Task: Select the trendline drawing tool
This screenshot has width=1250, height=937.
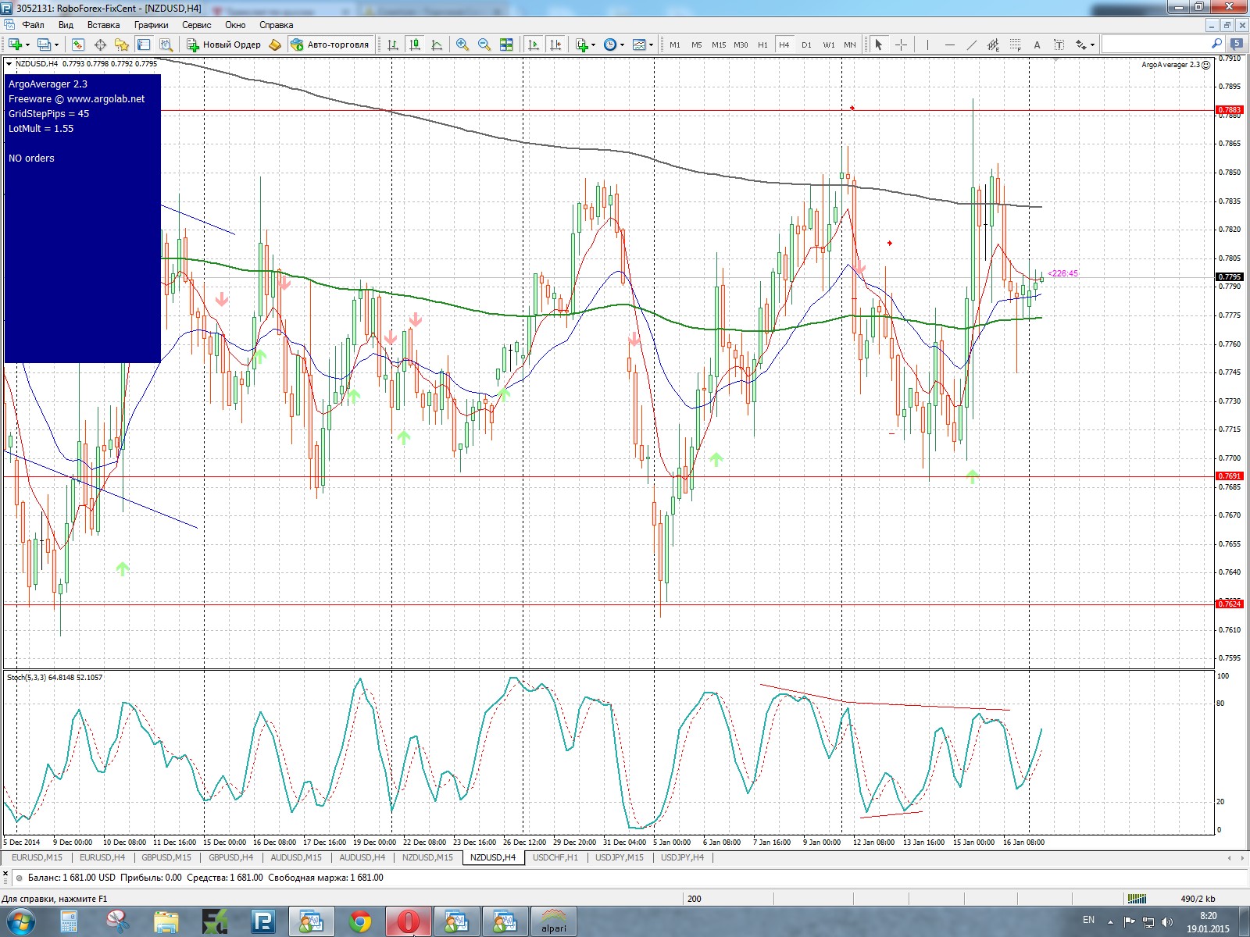Action: [972, 45]
